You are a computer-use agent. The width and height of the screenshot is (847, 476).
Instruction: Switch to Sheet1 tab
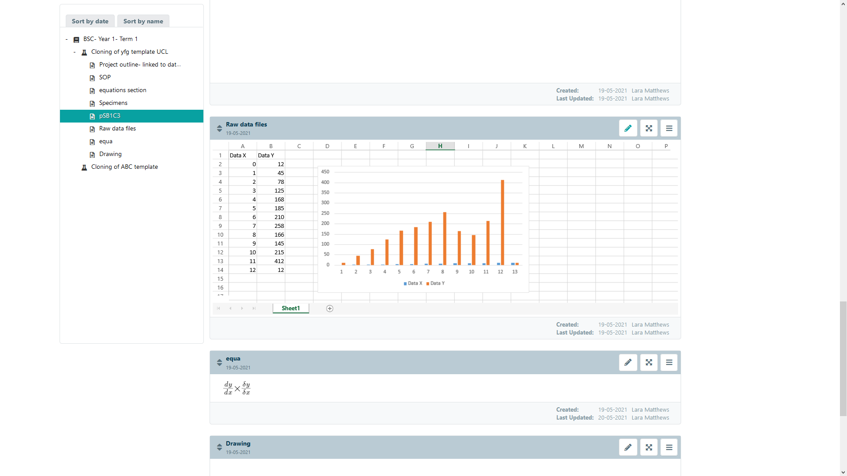tap(291, 309)
